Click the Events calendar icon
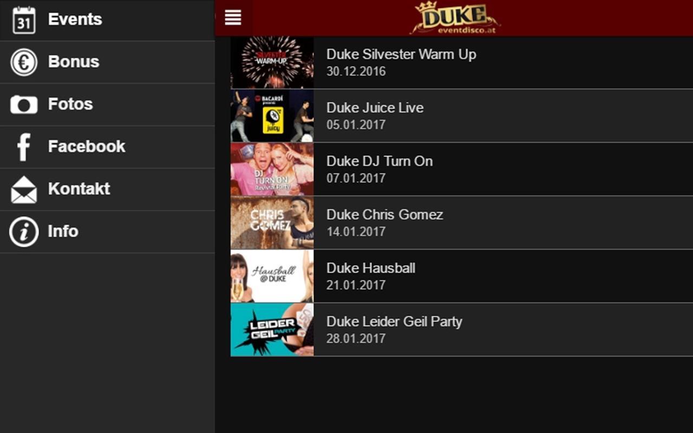 pyautogui.click(x=24, y=20)
